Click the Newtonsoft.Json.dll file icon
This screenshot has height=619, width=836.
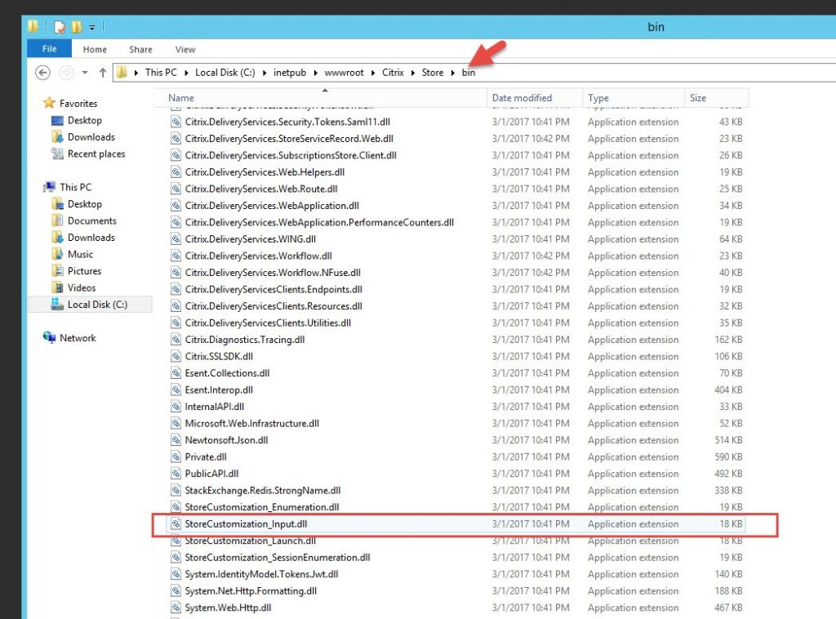click(176, 440)
